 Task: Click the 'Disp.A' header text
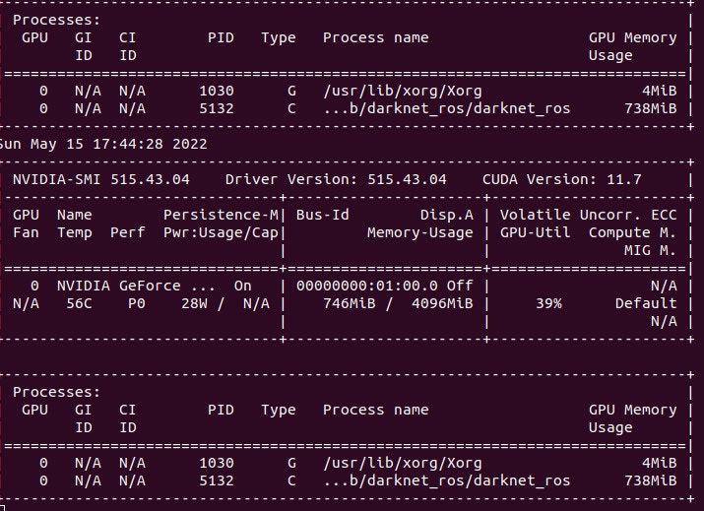pyautogui.click(x=447, y=215)
